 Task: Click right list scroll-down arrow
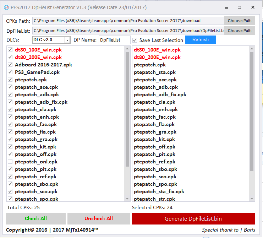tap(252, 199)
